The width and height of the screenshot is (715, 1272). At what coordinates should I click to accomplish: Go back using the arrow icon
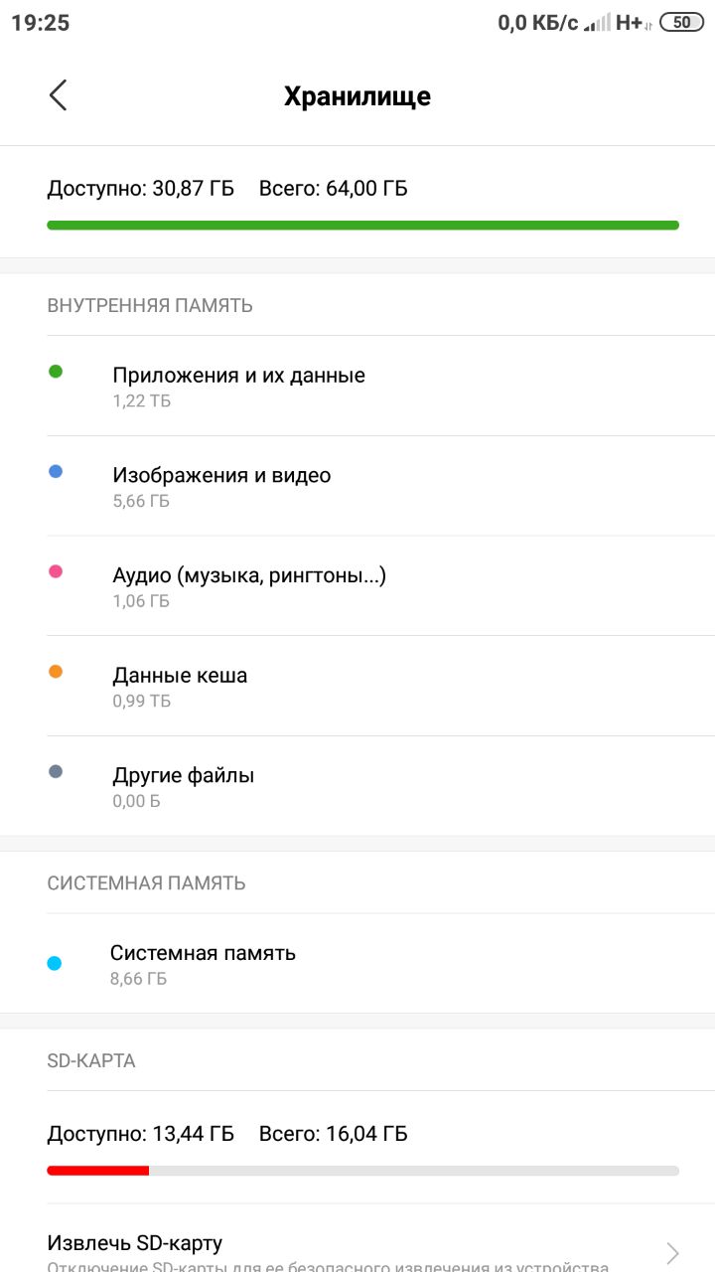[58, 95]
